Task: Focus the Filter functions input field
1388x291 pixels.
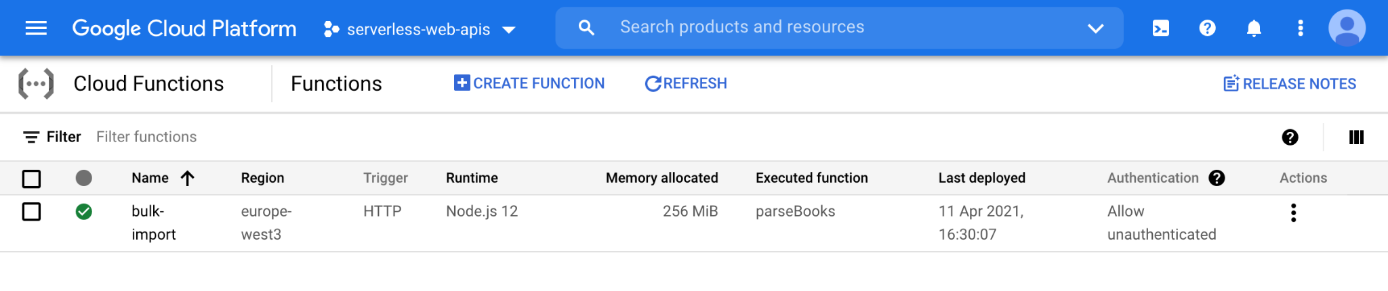Action: click(146, 137)
